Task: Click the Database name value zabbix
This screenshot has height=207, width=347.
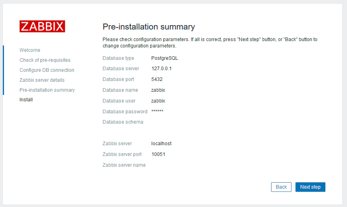Action: 158,90
